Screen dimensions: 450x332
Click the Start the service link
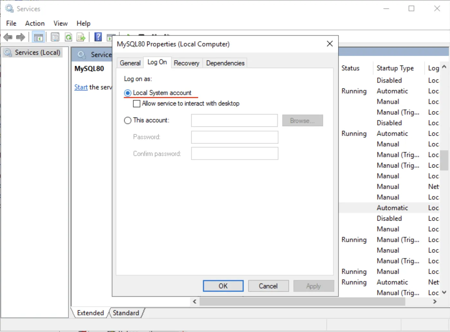[81, 87]
